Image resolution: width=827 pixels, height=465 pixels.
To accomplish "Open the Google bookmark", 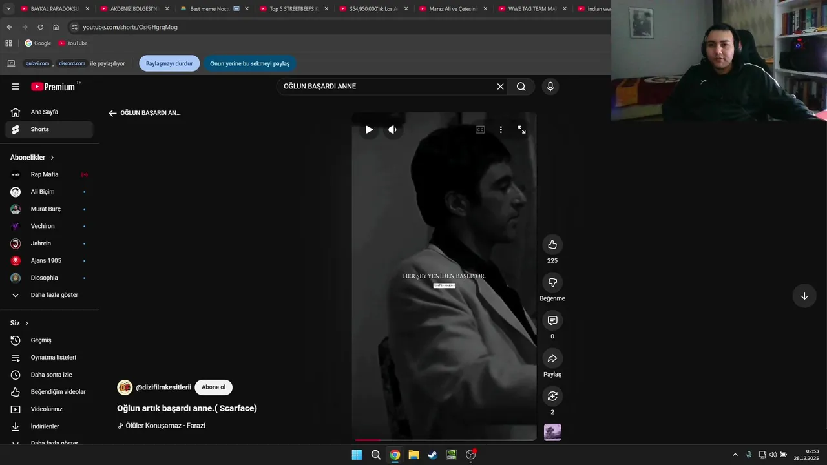I will (38, 43).
